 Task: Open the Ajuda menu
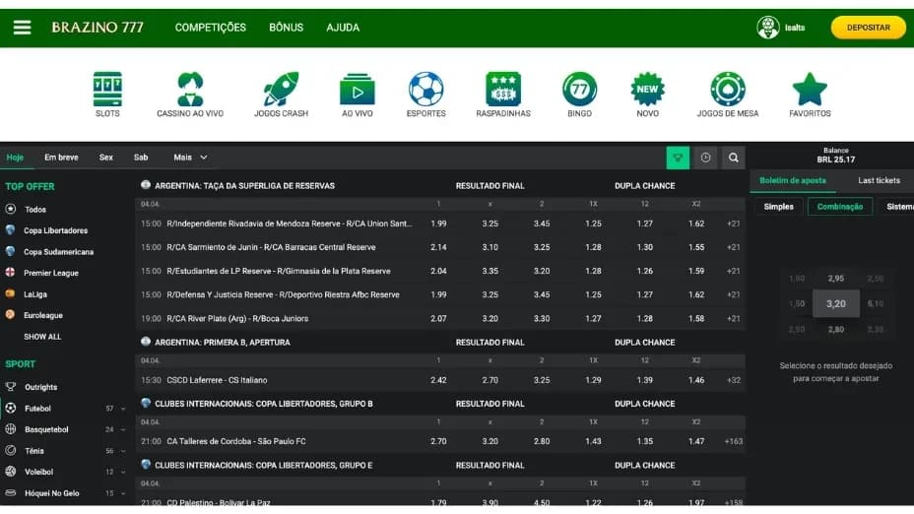(343, 28)
